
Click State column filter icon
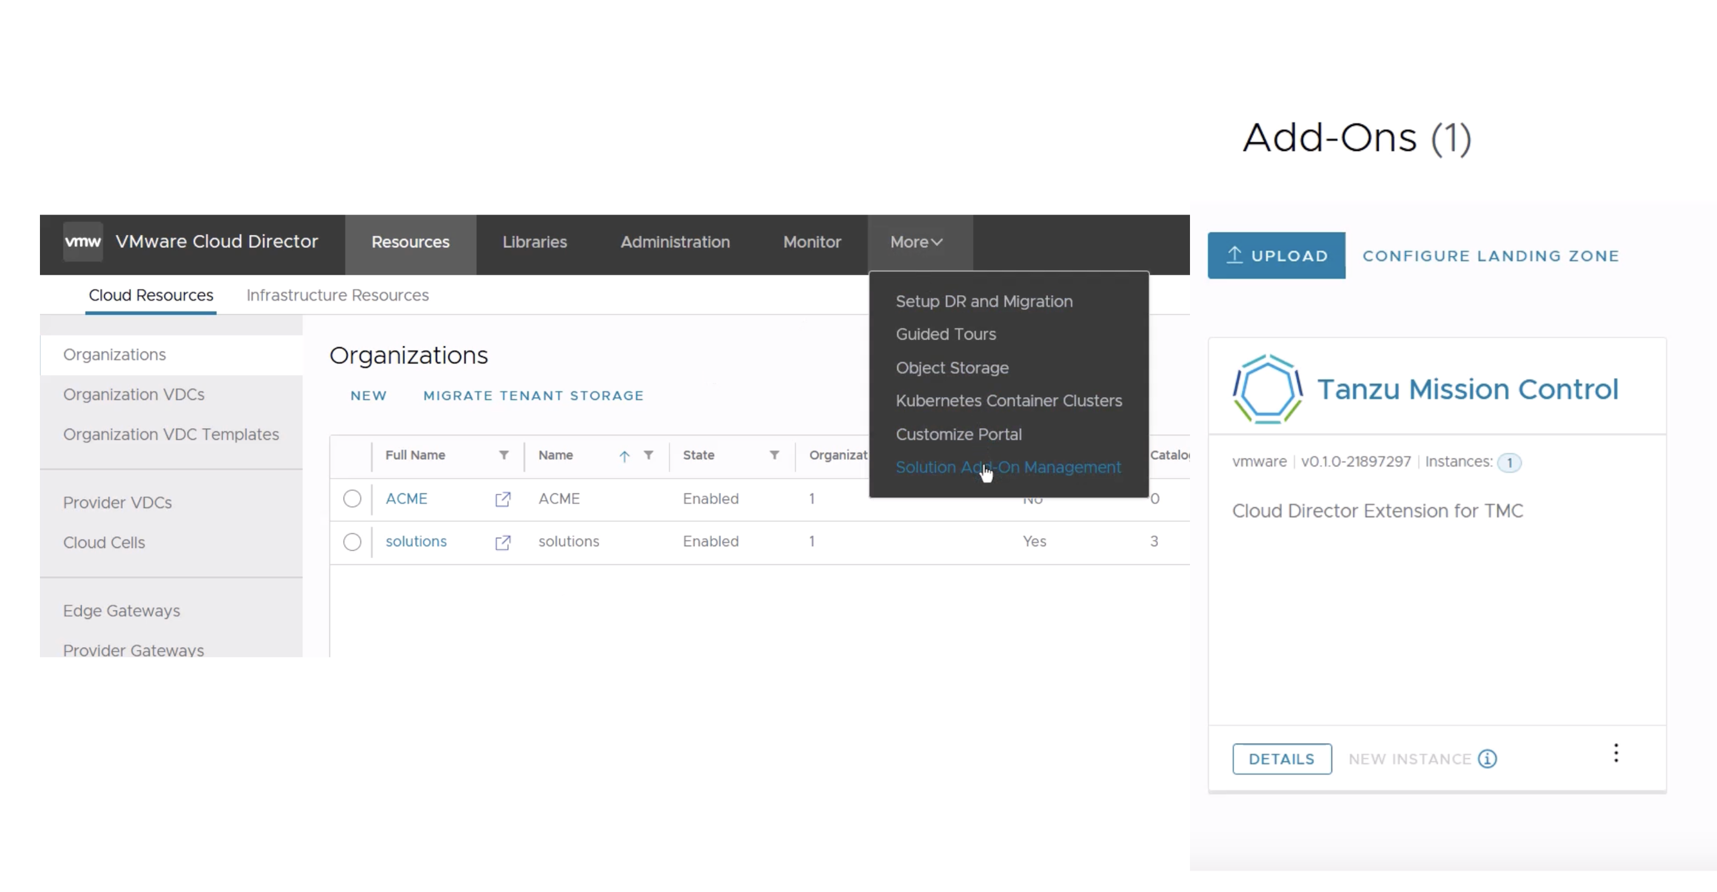[x=774, y=456]
